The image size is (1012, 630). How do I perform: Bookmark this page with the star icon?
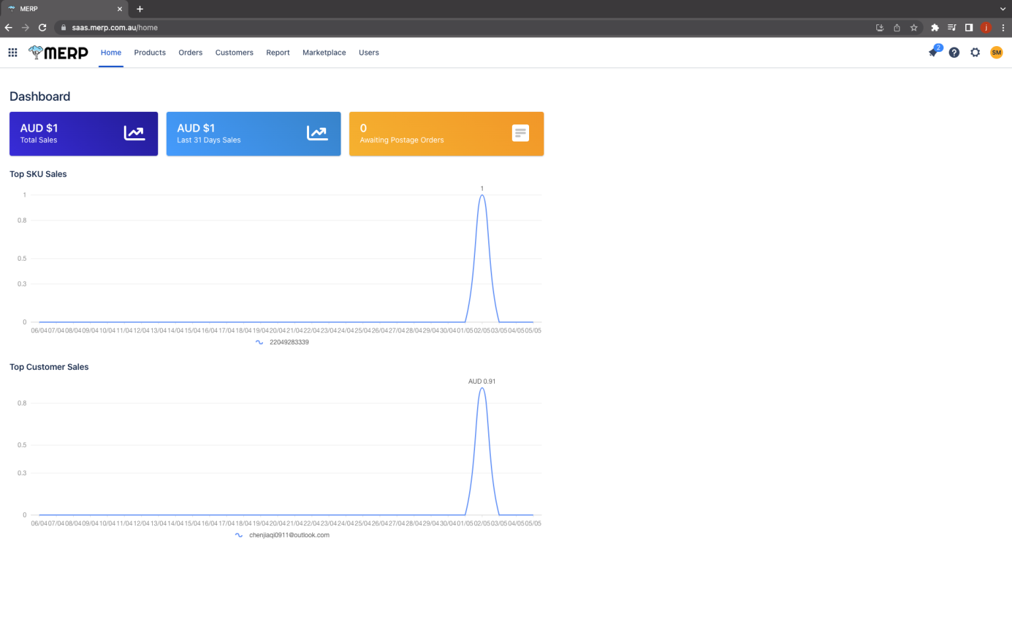click(914, 28)
